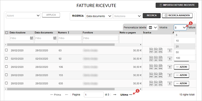
Task: Select 10 rows per page option
Action: pos(185,41)
